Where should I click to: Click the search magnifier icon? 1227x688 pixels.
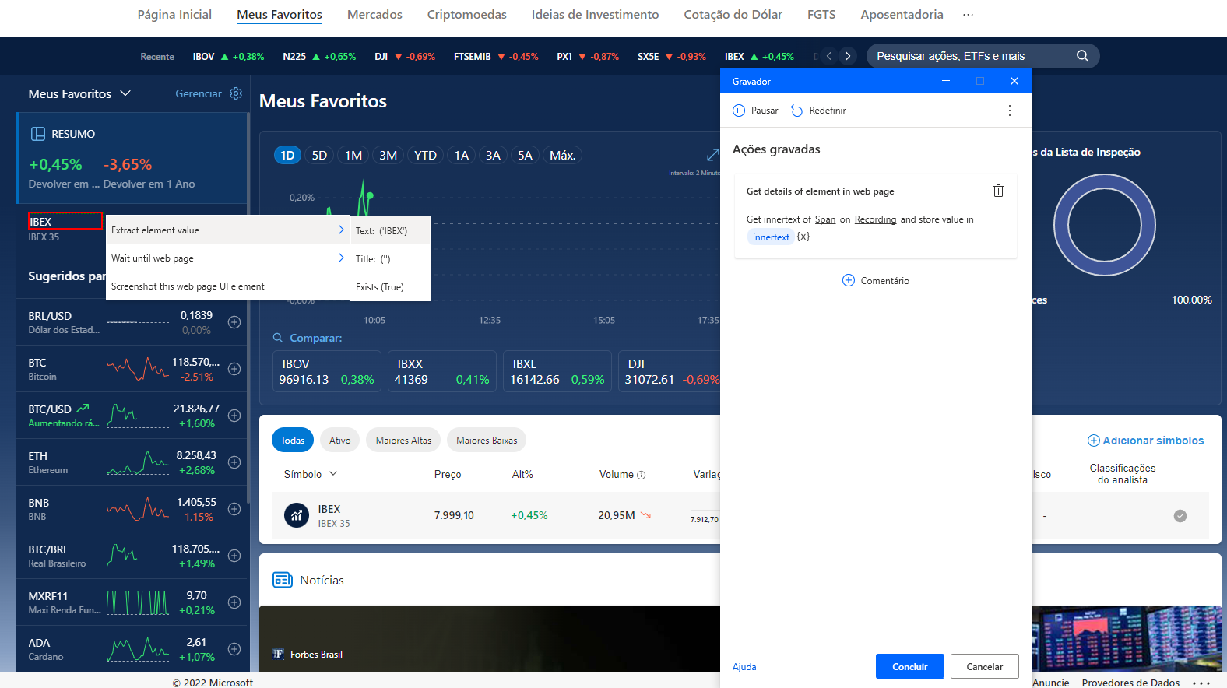[x=1082, y=56]
